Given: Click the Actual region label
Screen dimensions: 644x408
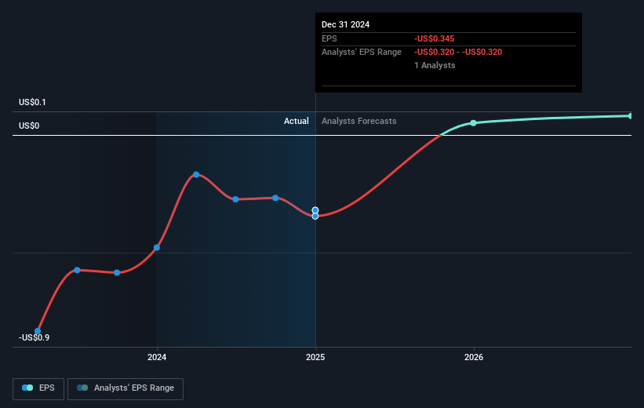Looking at the screenshot, I should [x=297, y=121].
